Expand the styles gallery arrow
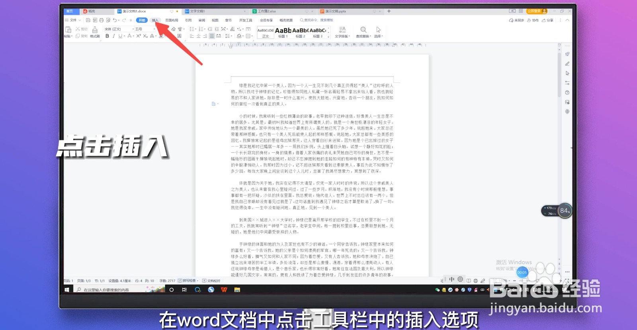 click(x=329, y=37)
